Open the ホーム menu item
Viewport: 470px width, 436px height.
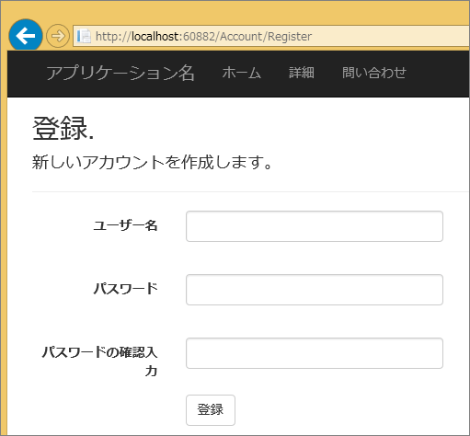(x=242, y=73)
